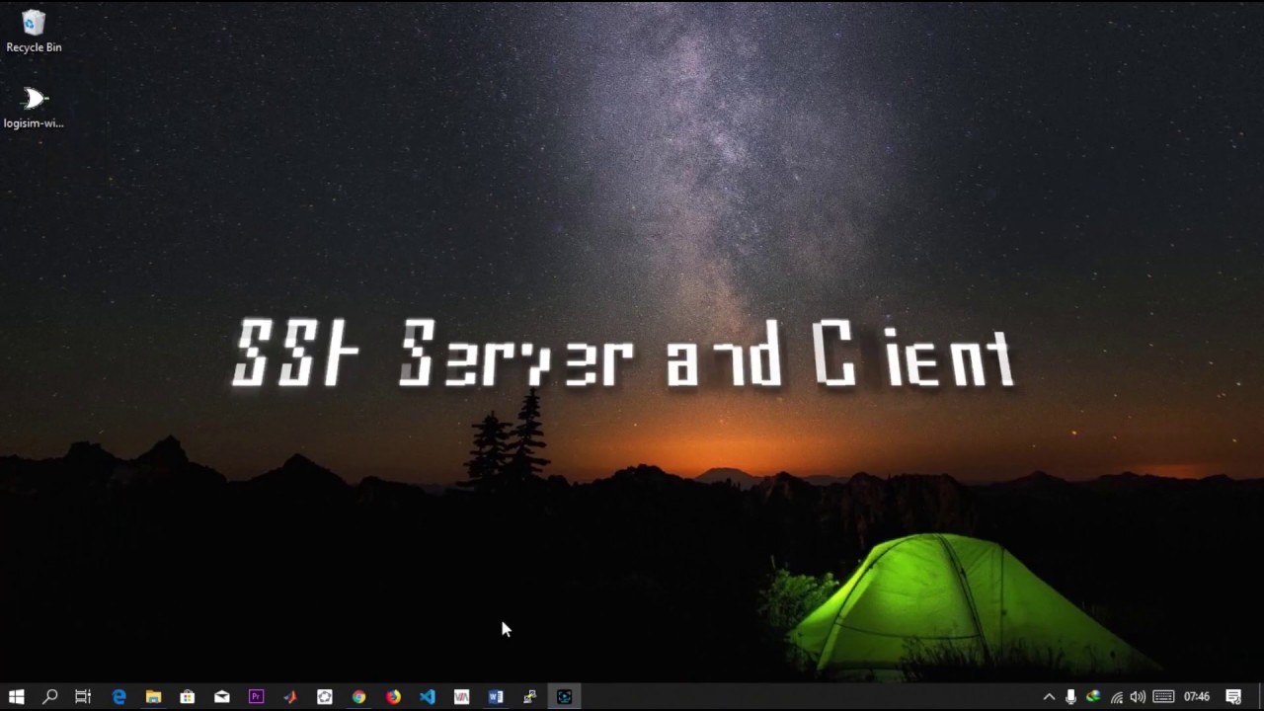Image resolution: width=1264 pixels, height=711 pixels.
Task: Open the touch keyboard from tray
Action: (x=1163, y=697)
